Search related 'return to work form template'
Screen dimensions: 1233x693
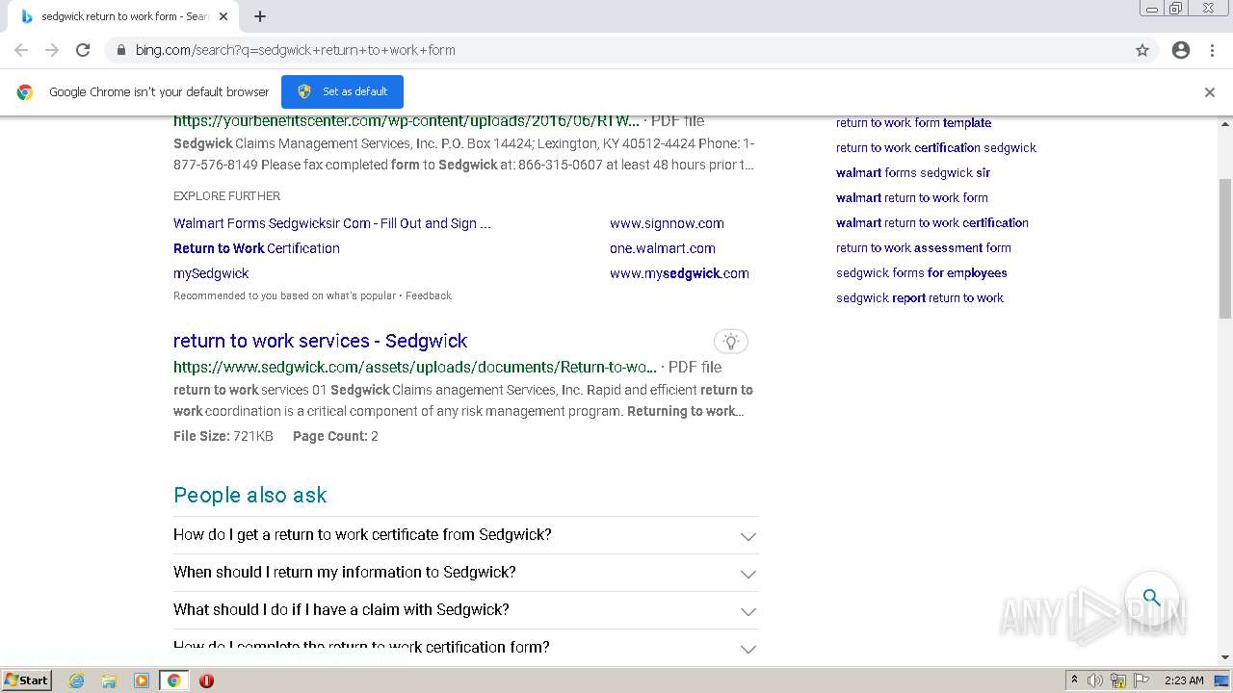click(913, 122)
